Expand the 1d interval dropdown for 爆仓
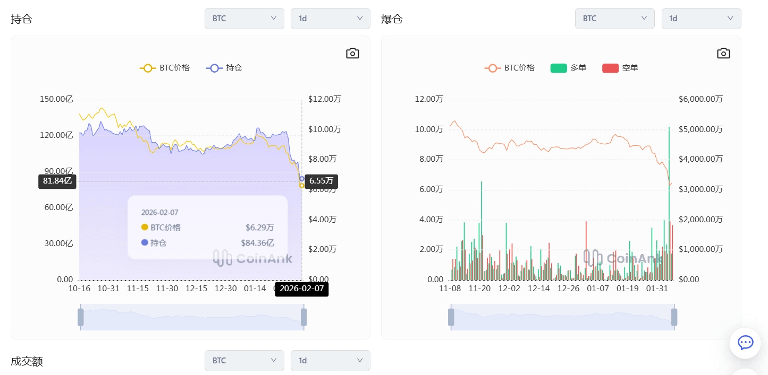Screen dimensions: 768x375 point(701,19)
